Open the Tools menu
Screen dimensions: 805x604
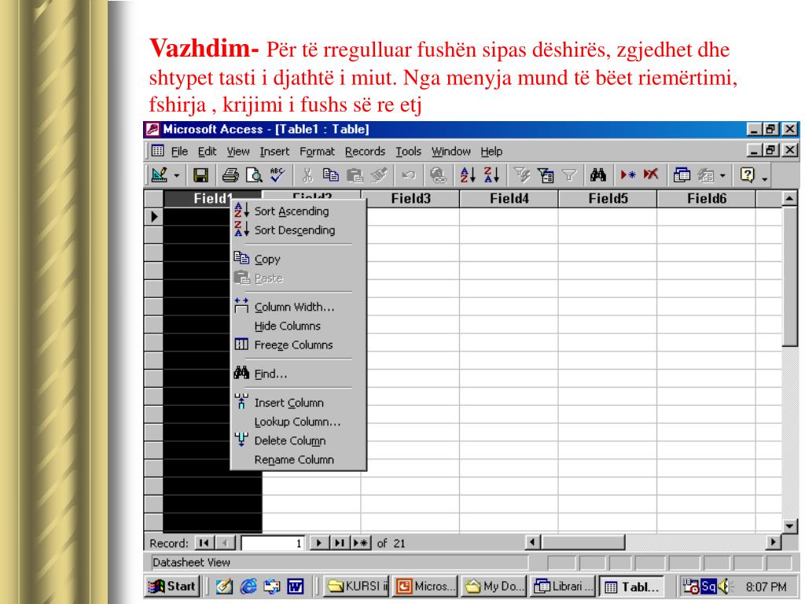click(408, 152)
